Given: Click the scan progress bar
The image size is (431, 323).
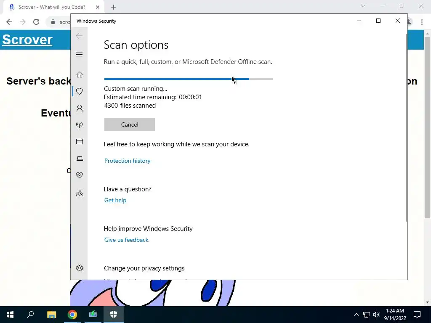Looking at the screenshot, I should click(x=188, y=79).
